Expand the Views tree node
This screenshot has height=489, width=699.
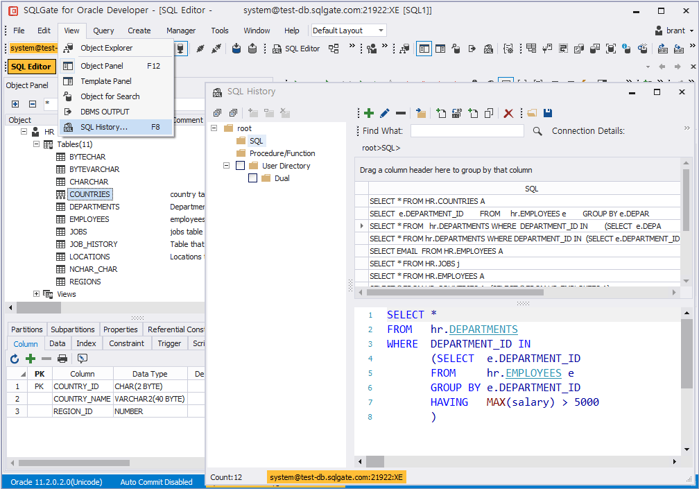coord(36,294)
